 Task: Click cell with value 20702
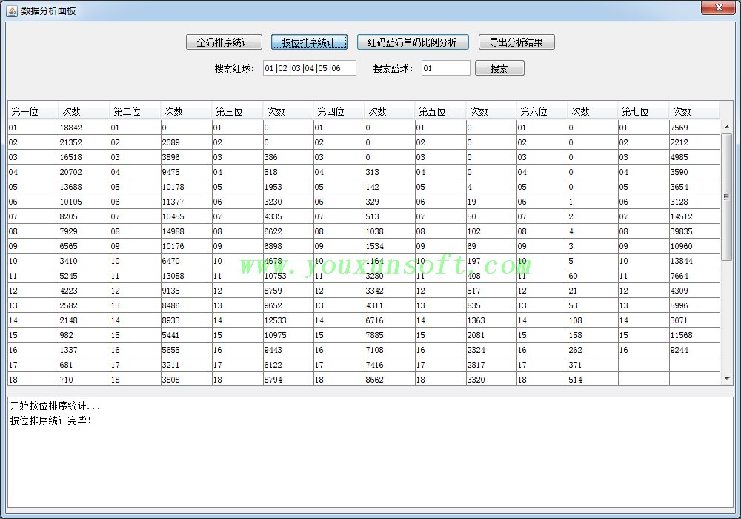click(x=84, y=172)
